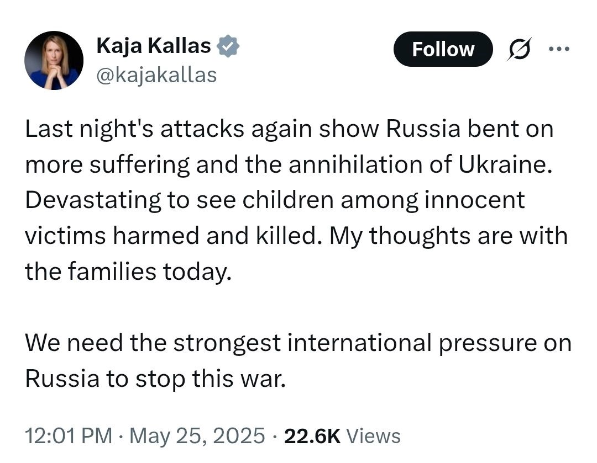Visit the @kajakallas handle link
The height and width of the screenshot is (463, 597).
pos(156,75)
